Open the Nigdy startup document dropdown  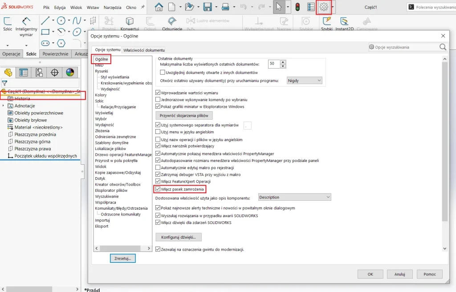pos(305,81)
